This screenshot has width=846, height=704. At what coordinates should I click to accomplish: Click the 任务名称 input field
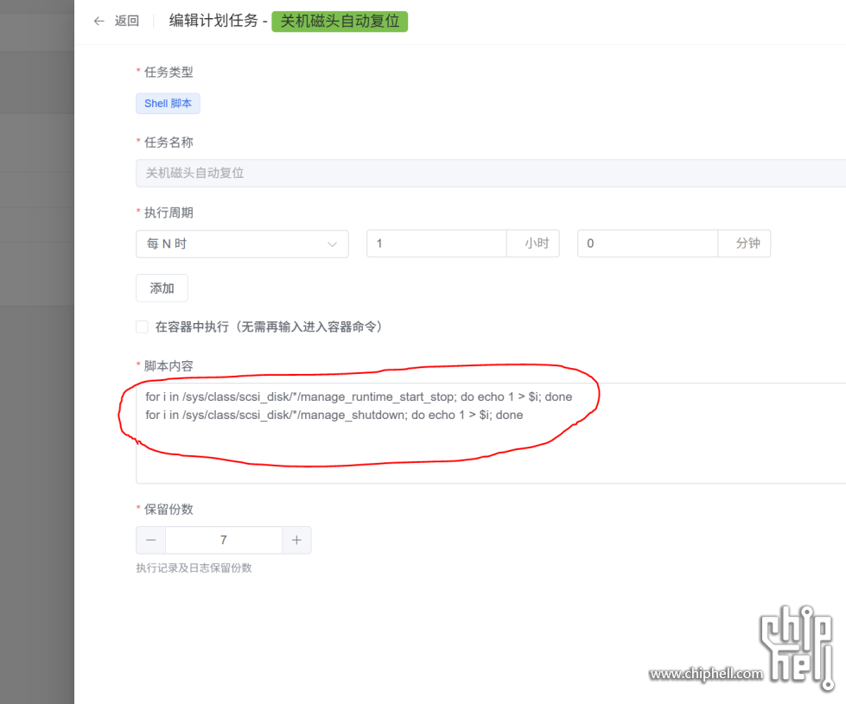click(x=491, y=173)
